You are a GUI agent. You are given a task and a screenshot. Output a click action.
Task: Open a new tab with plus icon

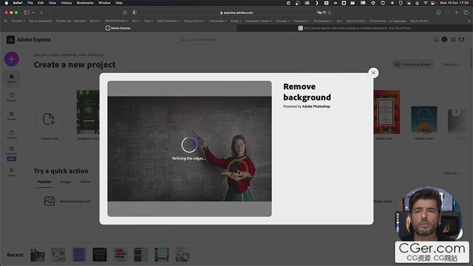pyautogui.click(x=456, y=12)
